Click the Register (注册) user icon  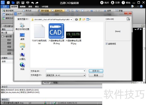[x=112, y=3]
